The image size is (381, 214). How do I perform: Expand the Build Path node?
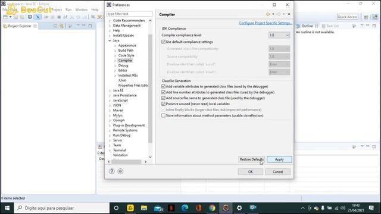[x=115, y=51]
